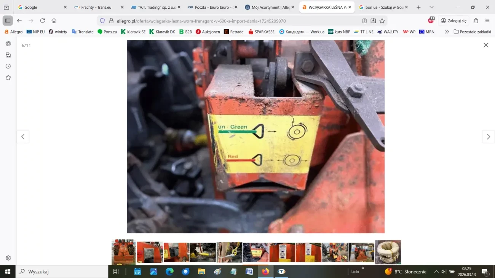The width and height of the screenshot is (495, 278).
Task: Go to the browser Home page icon
Action: (54, 21)
